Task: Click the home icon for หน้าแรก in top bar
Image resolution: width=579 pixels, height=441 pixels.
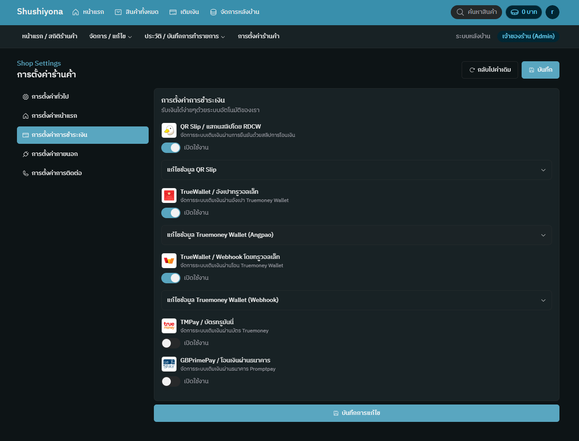Action: [x=76, y=12]
